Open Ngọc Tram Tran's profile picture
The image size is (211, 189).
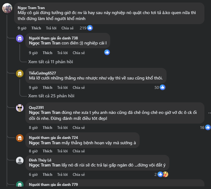pyautogui.click(x=7, y=8)
